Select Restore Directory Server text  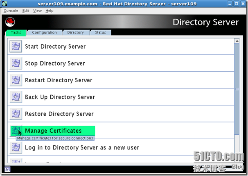(59, 114)
